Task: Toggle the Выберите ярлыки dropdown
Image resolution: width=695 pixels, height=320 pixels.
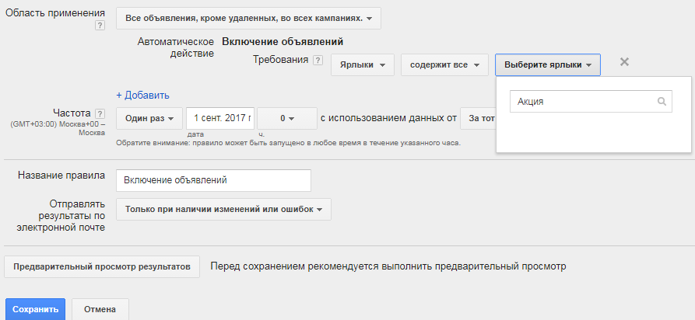Action: tap(547, 65)
